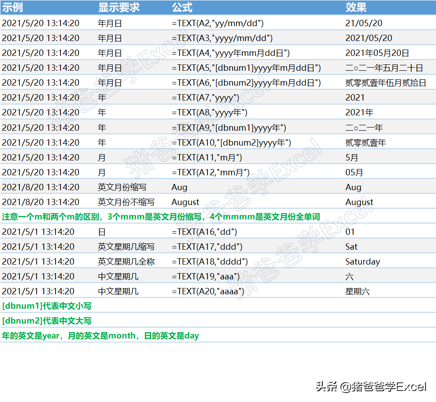Select result 2021年 in the A8 row

click(359, 113)
